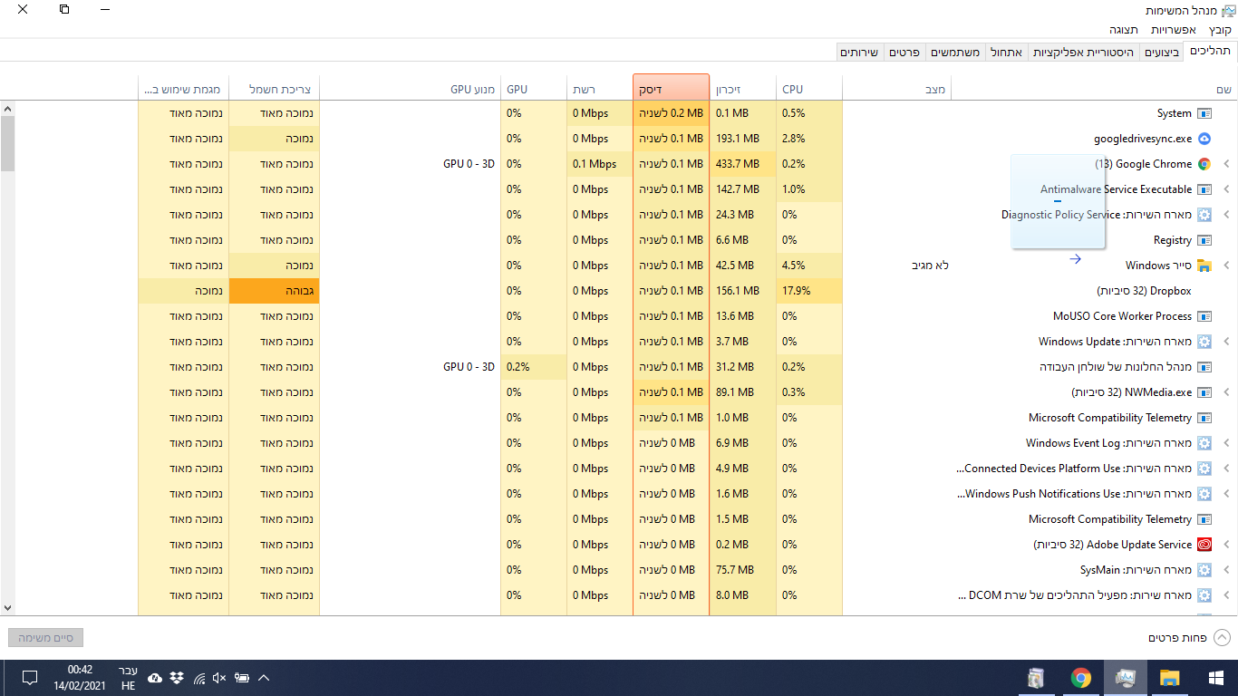Image resolution: width=1238 pixels, height=696 pixels.
Task: Open the Wi-Fi network tray icon
Action: pos(199,678)
